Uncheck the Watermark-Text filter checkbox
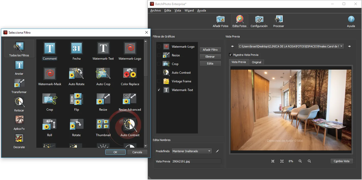This screenshot has width=362, height=180. 159,90
